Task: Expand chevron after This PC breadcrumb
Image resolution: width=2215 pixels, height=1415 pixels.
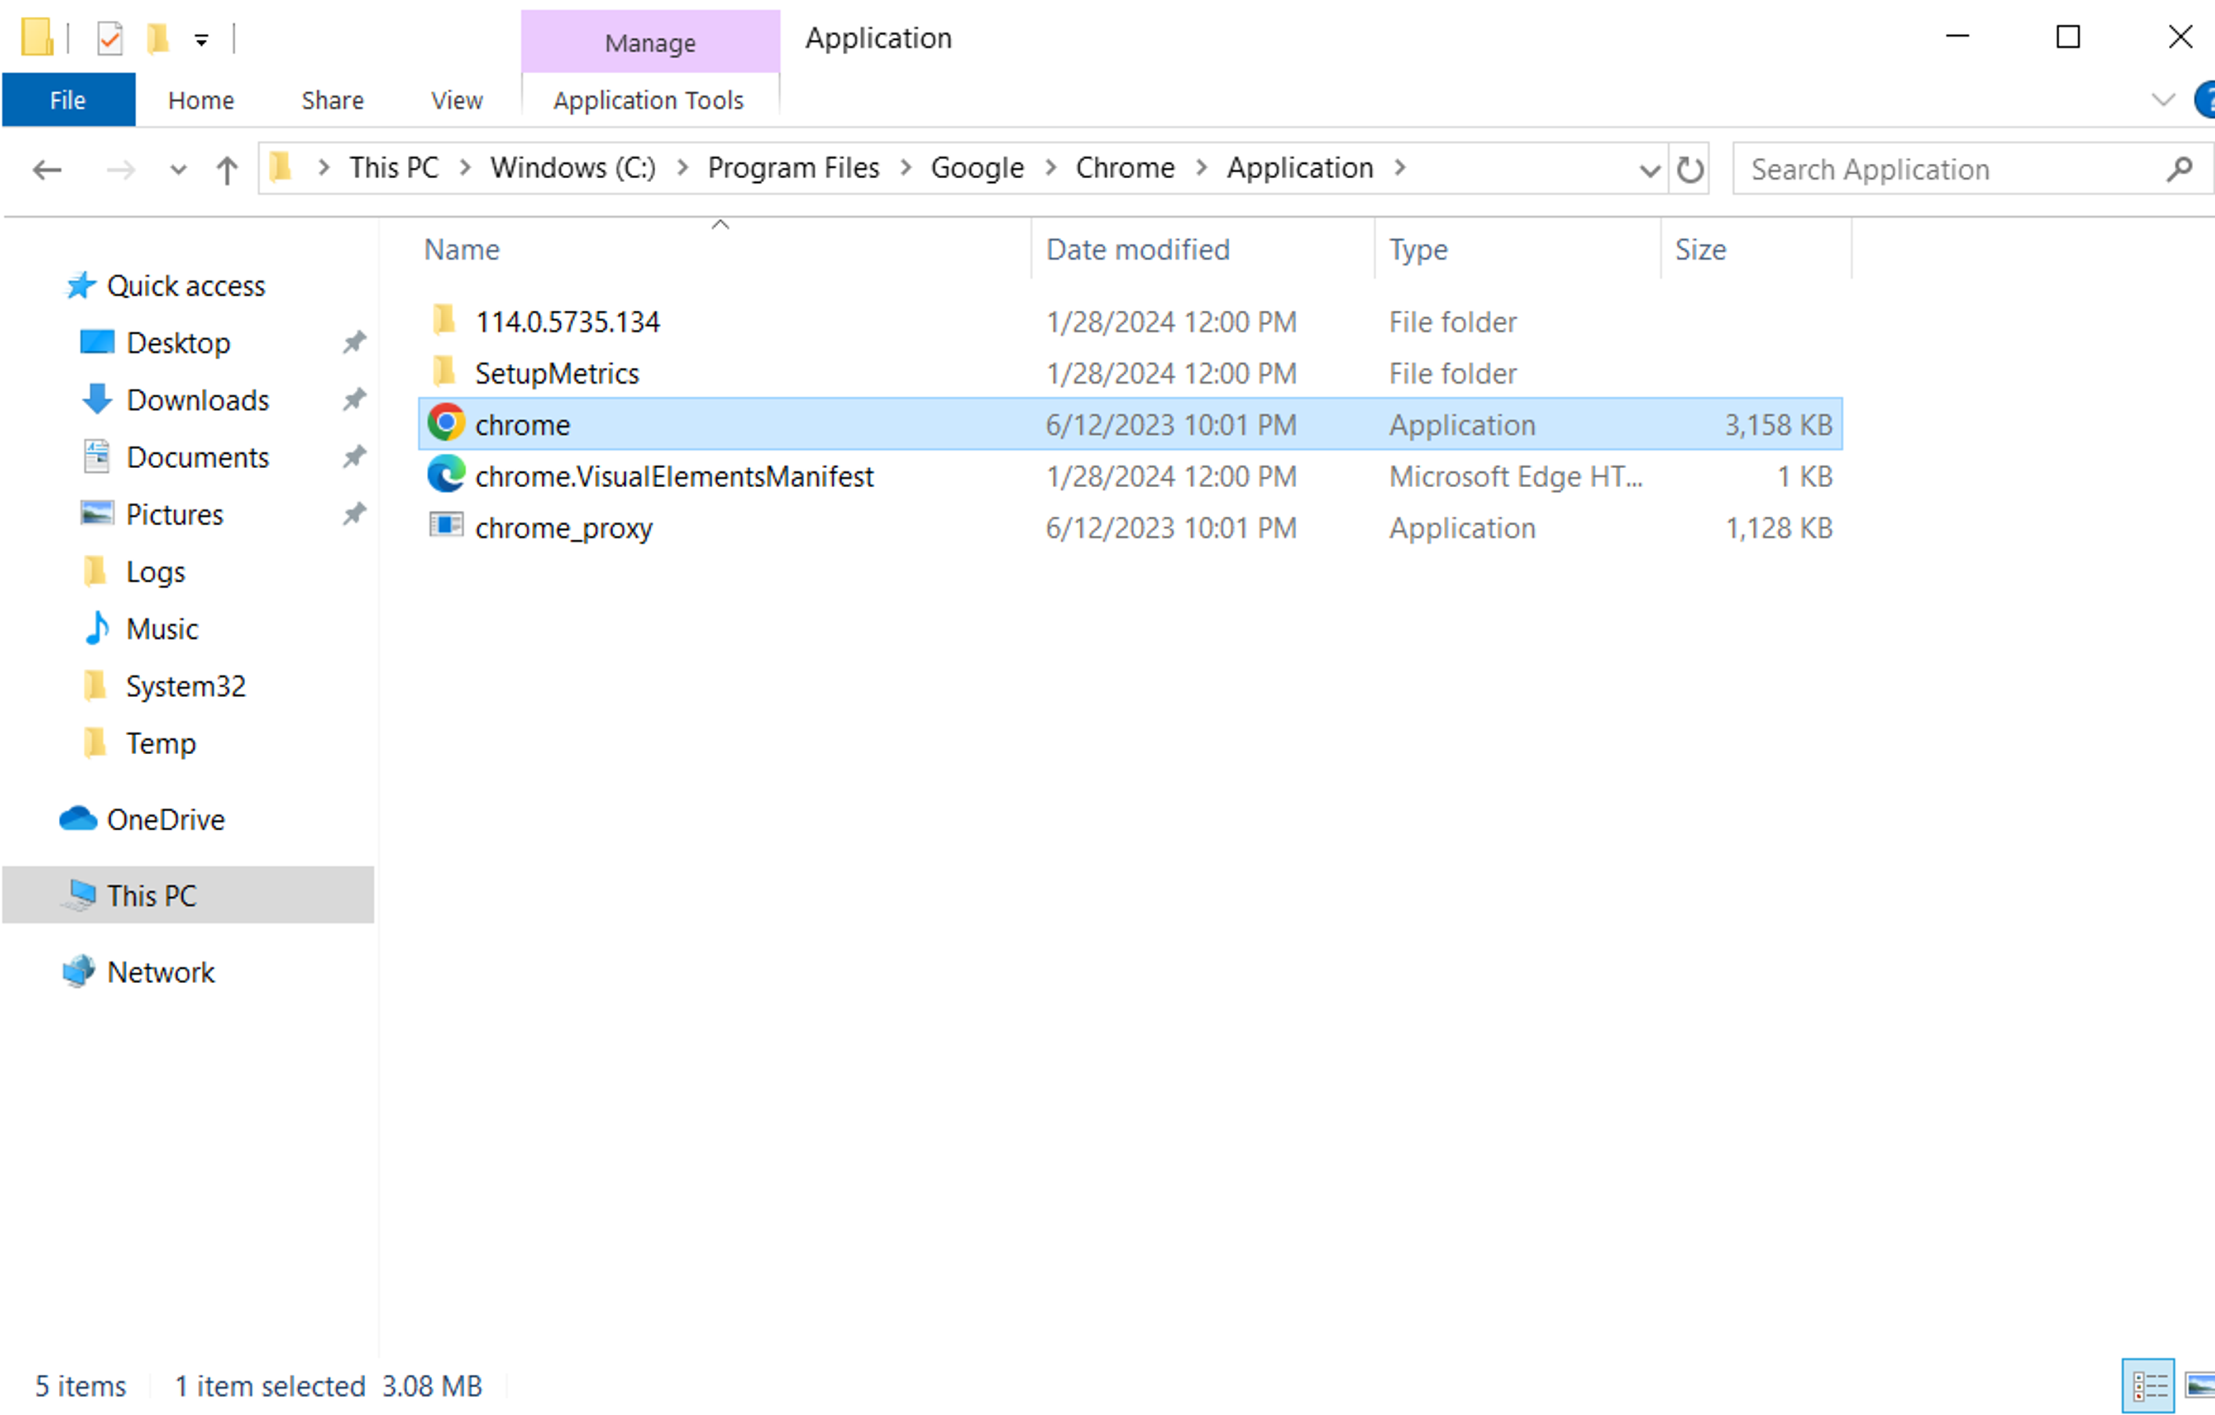Action: [464, 168]
